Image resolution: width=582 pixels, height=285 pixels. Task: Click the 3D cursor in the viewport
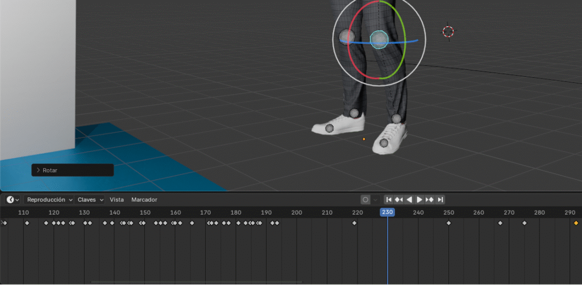pyautogui.click(x=448, y=31)
